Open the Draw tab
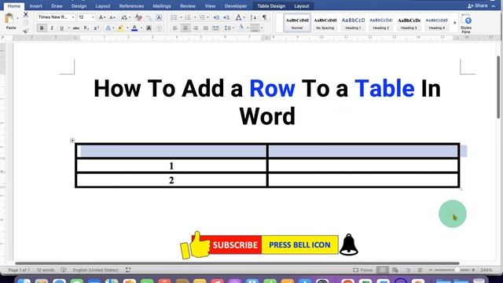The image size is (503, 283). tap(57, 6)
